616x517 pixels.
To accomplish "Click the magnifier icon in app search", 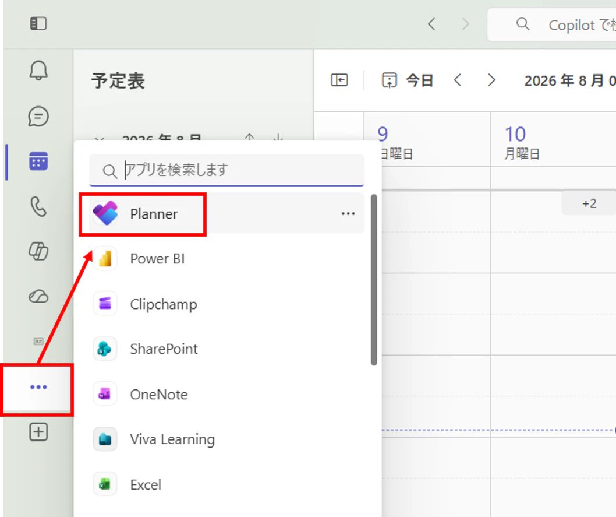I will click(109, 171).
